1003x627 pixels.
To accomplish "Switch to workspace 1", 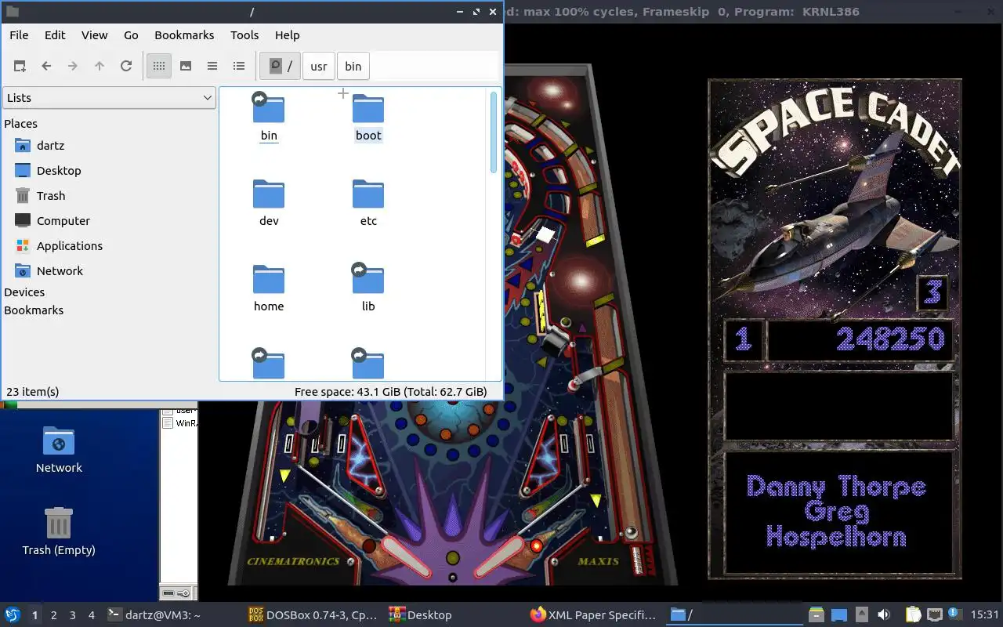I will [34, 615].
